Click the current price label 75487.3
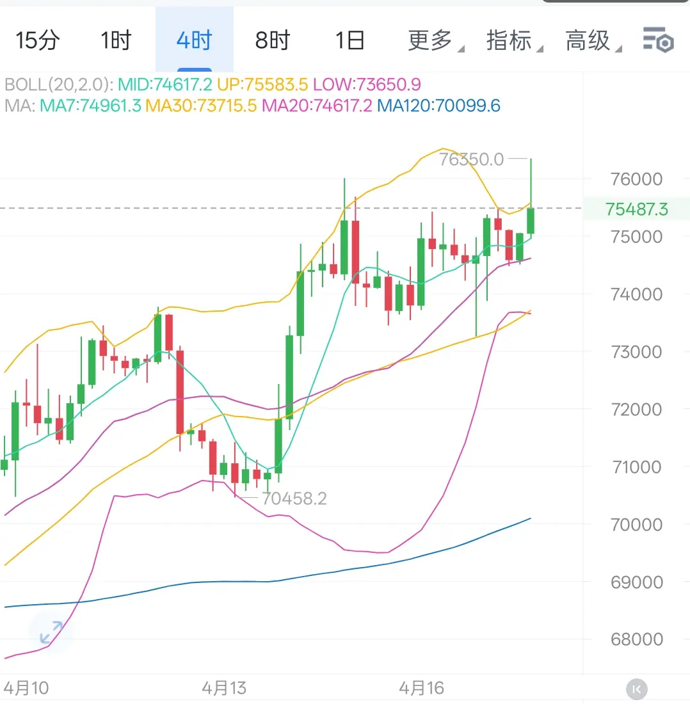Image resolution: width=690 pixels, height=704 pixels. pos(637,209)
